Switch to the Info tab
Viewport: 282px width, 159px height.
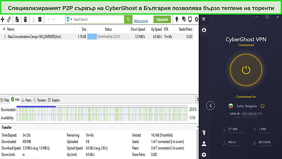15,99
